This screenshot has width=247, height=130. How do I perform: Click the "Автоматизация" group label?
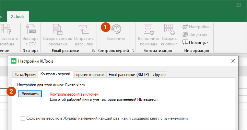(x=158, y=51)
